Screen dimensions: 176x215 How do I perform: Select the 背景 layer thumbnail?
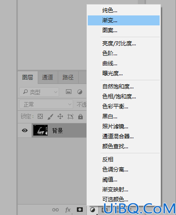pyautogui.click(x=40, y=130)
